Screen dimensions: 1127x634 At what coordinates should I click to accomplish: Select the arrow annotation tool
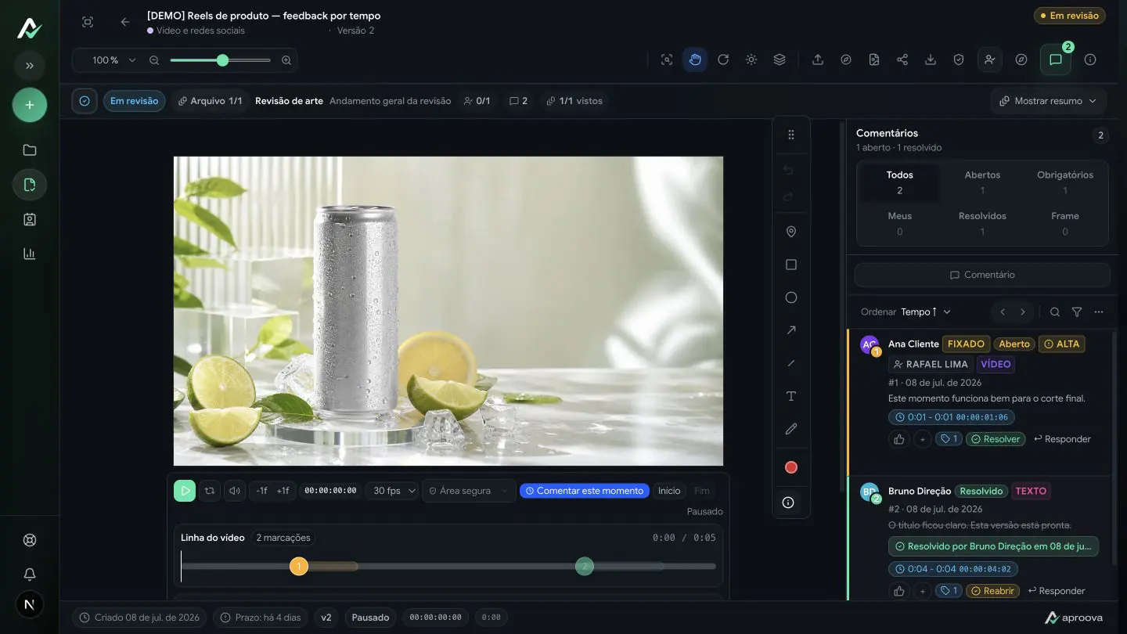click(790, 330)
